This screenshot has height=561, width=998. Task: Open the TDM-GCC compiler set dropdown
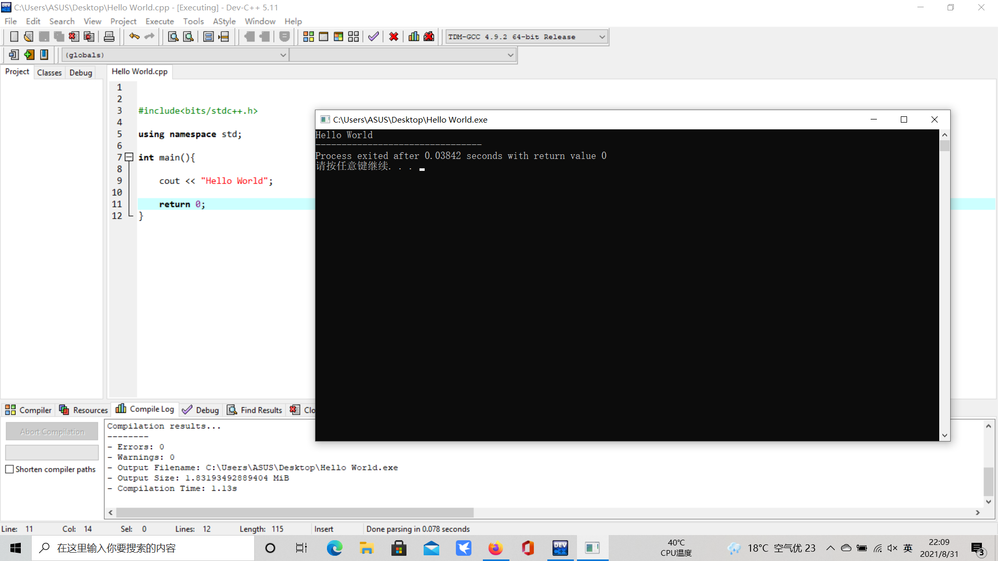(x=602, y=37)
